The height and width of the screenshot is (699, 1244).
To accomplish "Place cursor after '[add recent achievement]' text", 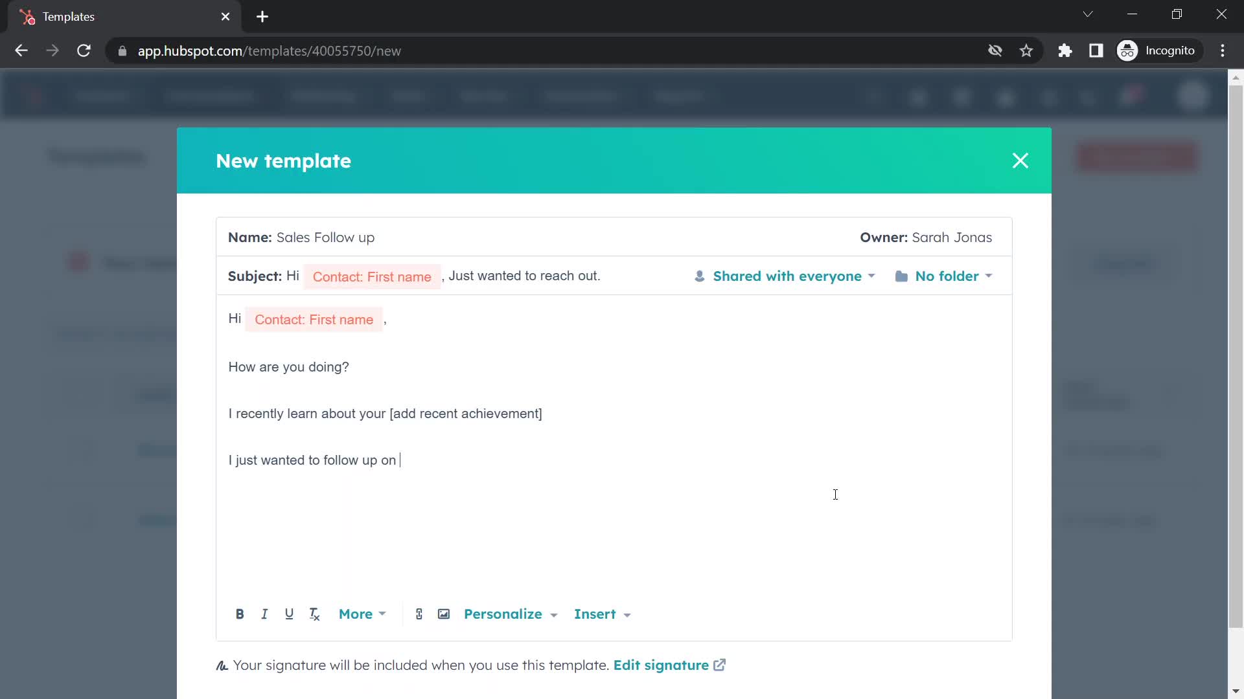I will [x=543, y=414].
